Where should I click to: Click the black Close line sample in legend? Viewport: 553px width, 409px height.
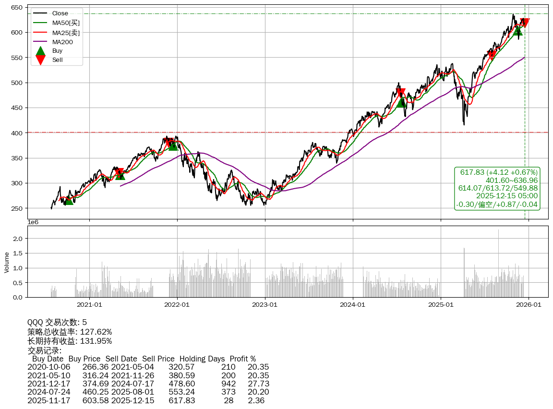41,13
